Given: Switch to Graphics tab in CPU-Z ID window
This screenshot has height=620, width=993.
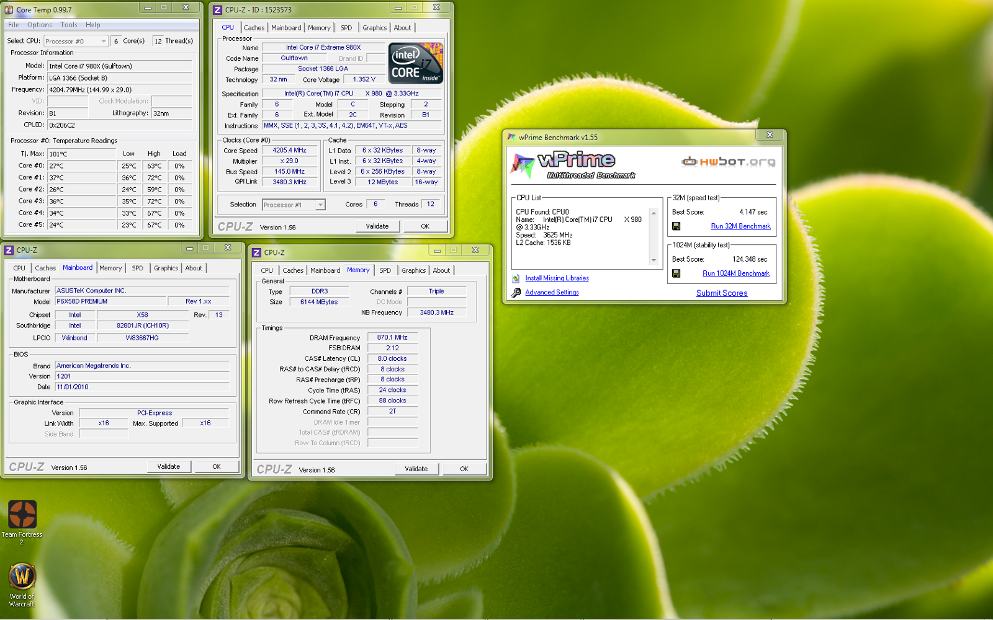Looking at the screenshot, I should [x=375, y=28].
